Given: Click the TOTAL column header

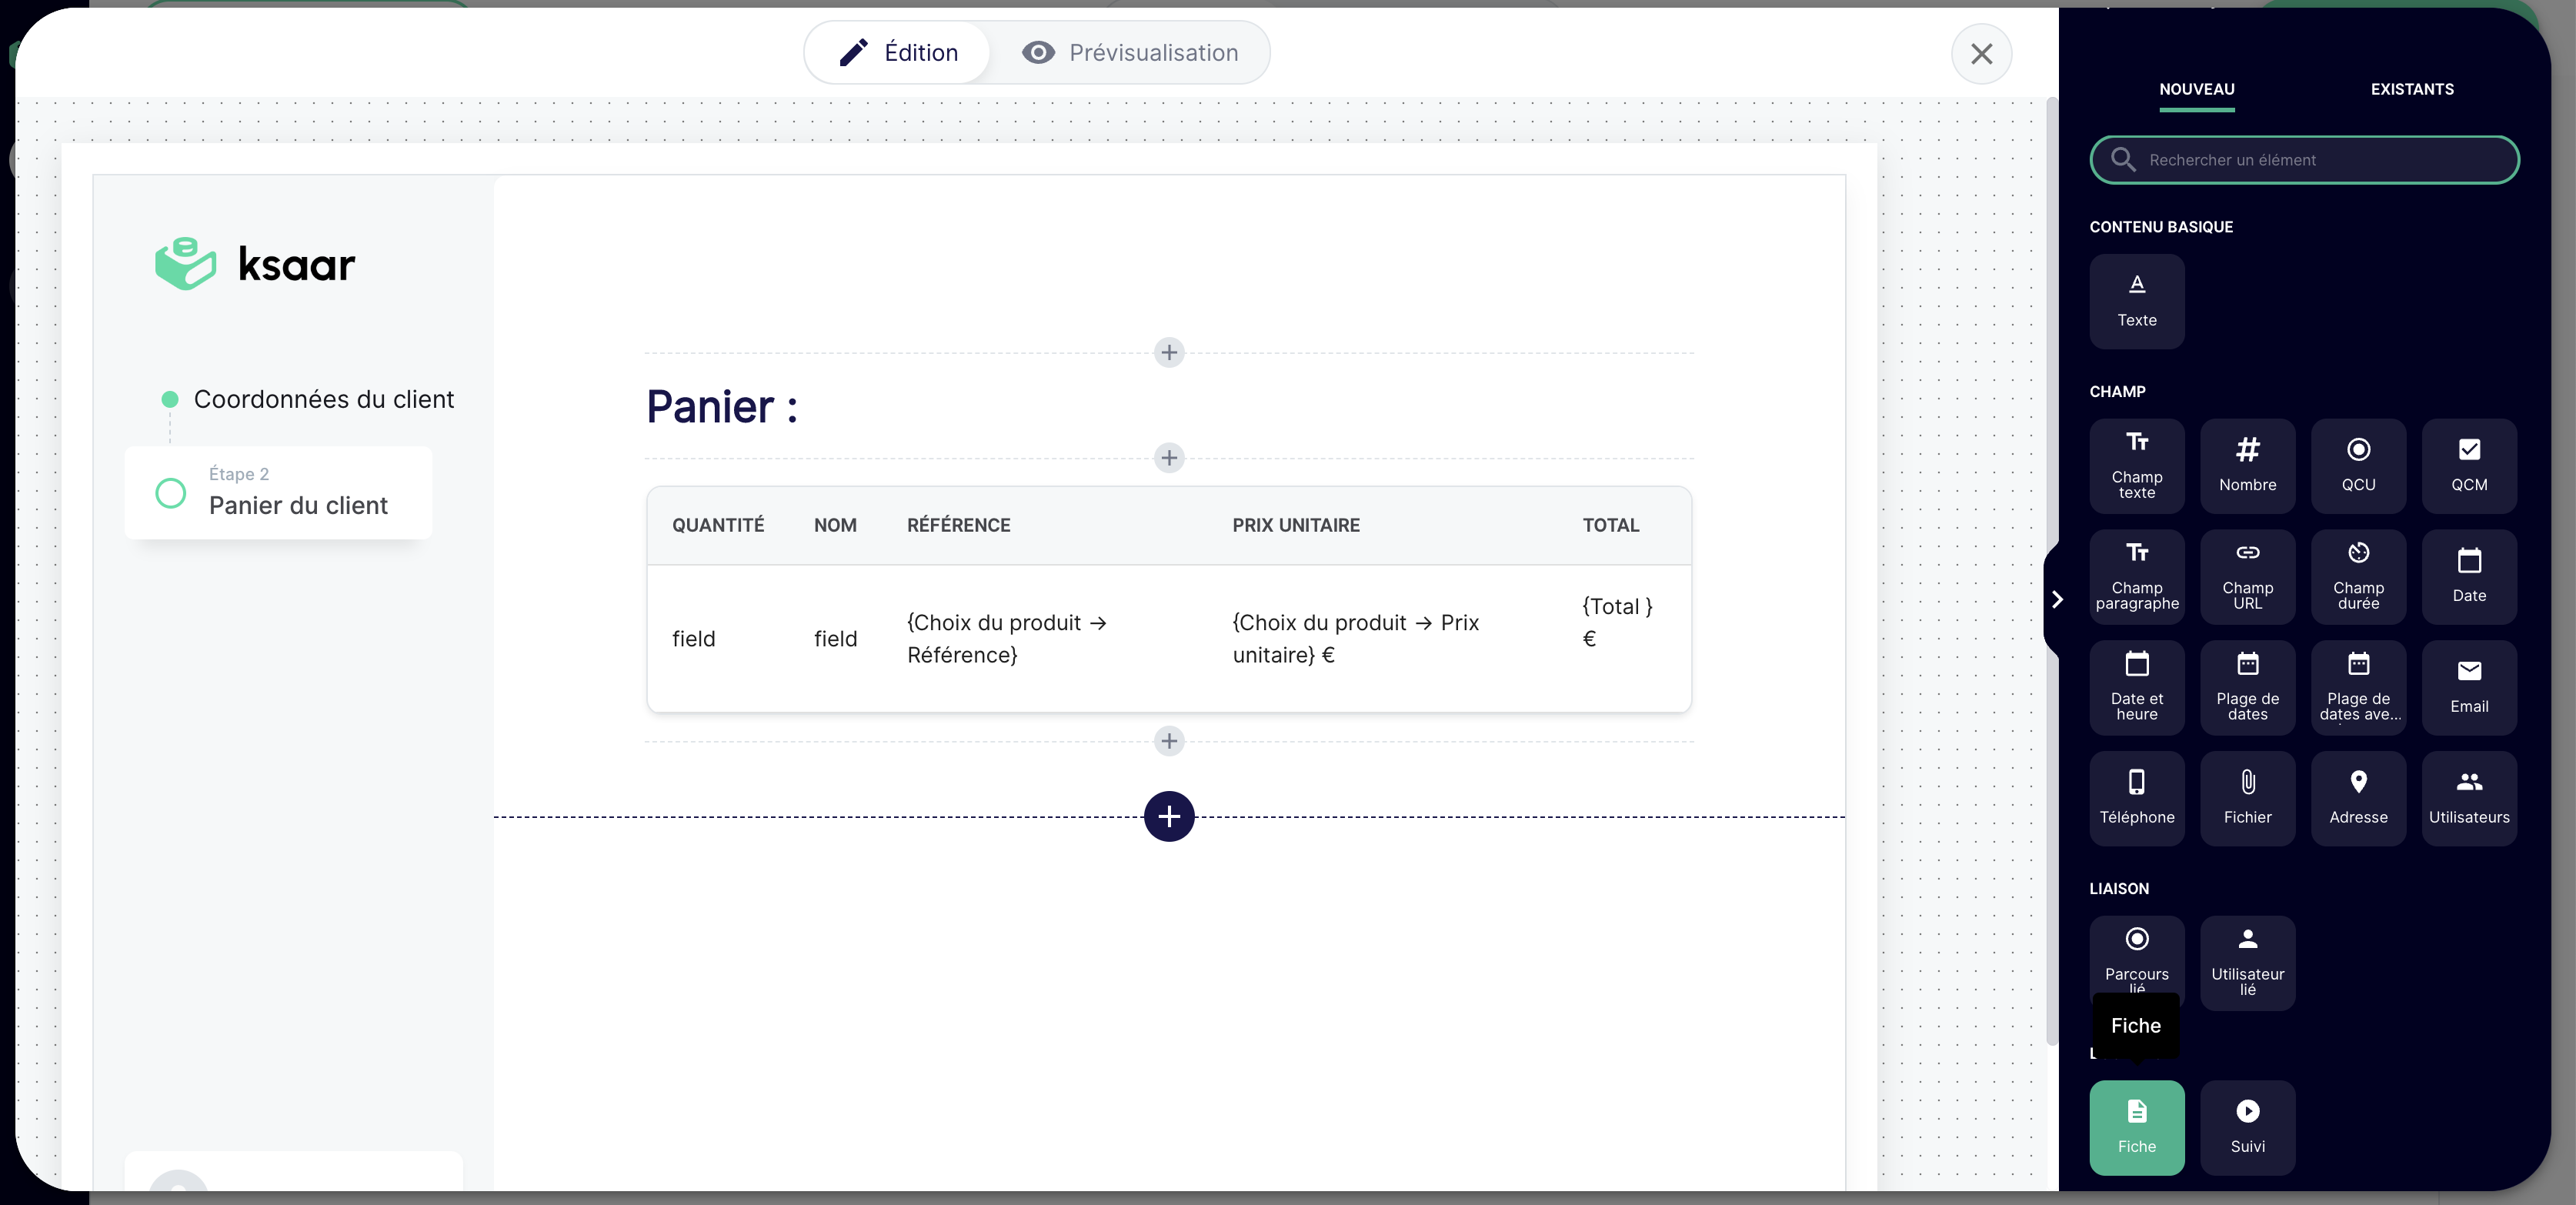Looking at the screenshot, I should 1610,525.
